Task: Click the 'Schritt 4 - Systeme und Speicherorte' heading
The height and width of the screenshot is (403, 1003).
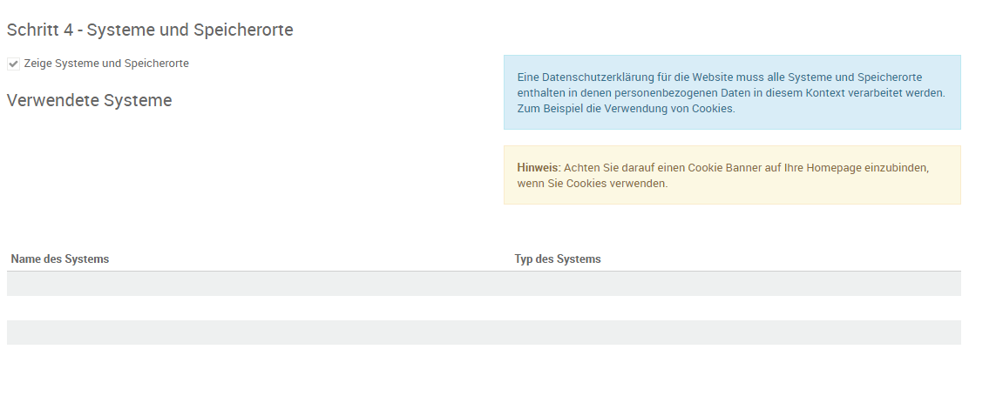Action: (x=150, y=30)
